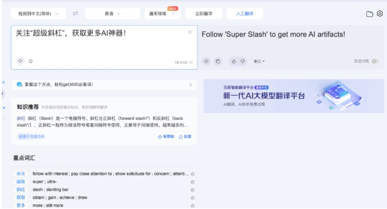This screenshot has width=387, height=209.
Task: Click the 立即翻译 translate button
Action: pos(204,14)
